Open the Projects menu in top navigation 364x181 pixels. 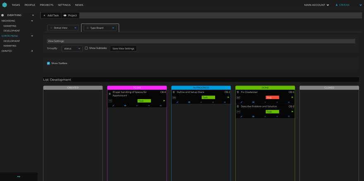46,5
